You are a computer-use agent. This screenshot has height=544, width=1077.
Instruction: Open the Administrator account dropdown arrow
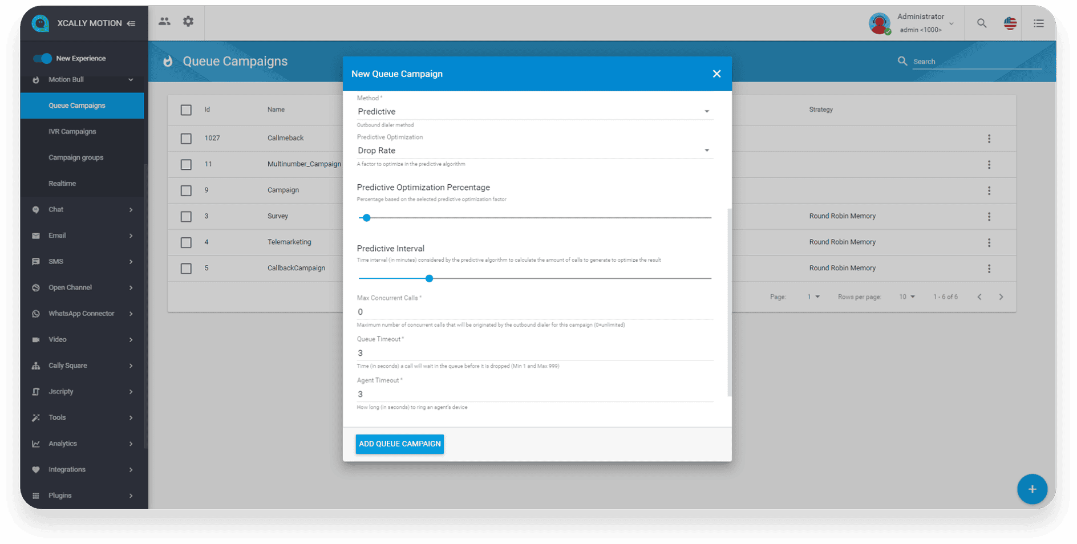coord(952,24)
